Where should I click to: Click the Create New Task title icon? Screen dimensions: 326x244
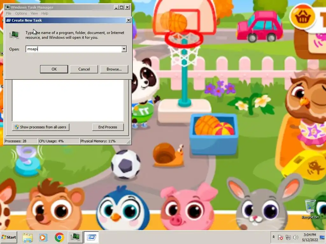(9, 20)
